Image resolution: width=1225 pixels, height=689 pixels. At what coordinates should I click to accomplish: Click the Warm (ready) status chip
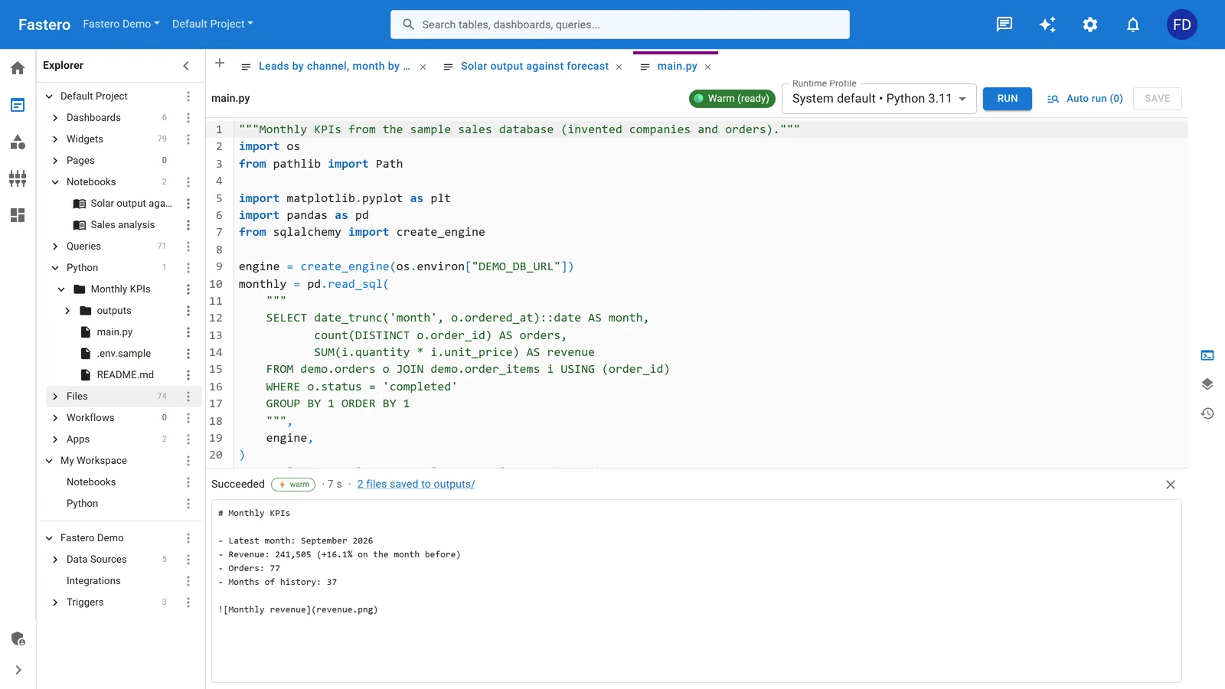pyautogui.click(x=733, y=99)
